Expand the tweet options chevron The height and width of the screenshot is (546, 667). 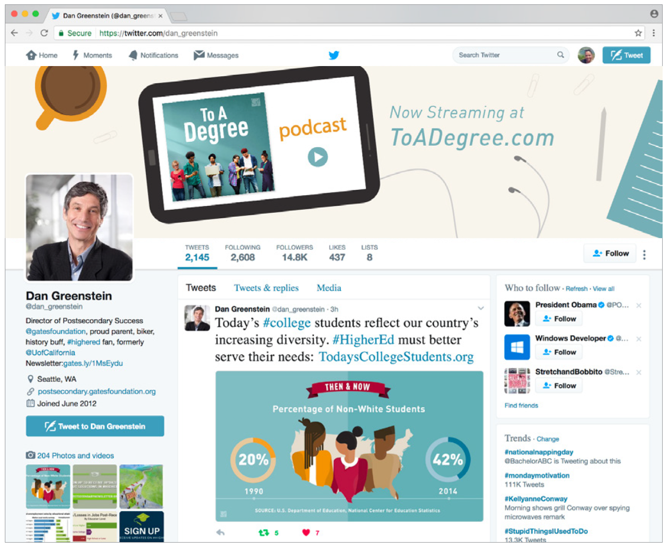point(480,308)
